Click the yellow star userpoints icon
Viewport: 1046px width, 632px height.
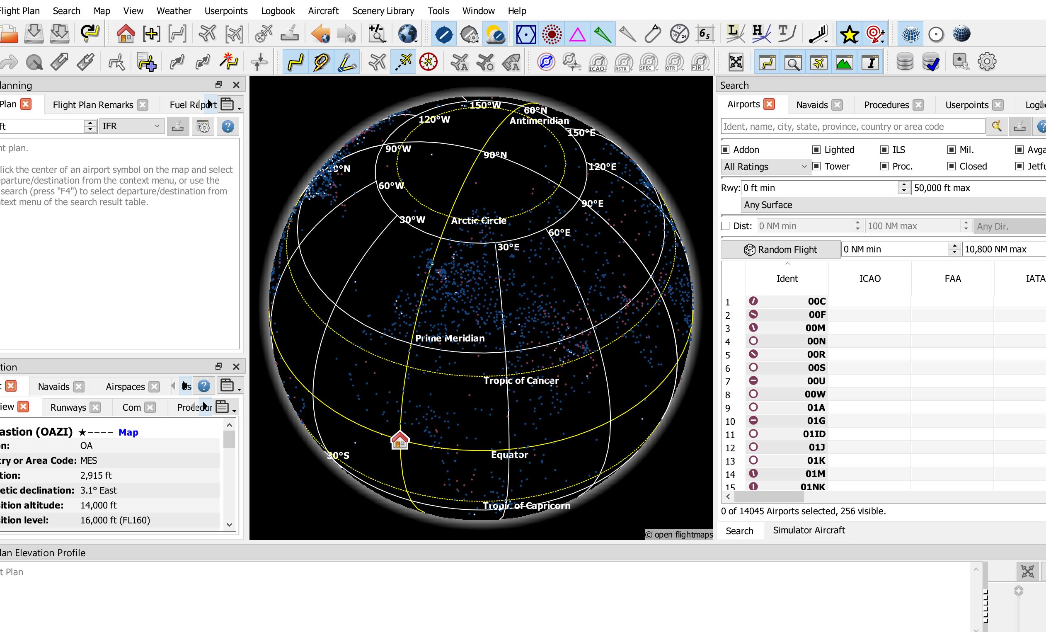(x=849, y=34)
